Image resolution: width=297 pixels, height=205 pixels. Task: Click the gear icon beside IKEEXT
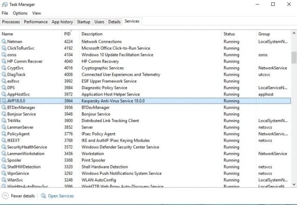click(4, 140)
